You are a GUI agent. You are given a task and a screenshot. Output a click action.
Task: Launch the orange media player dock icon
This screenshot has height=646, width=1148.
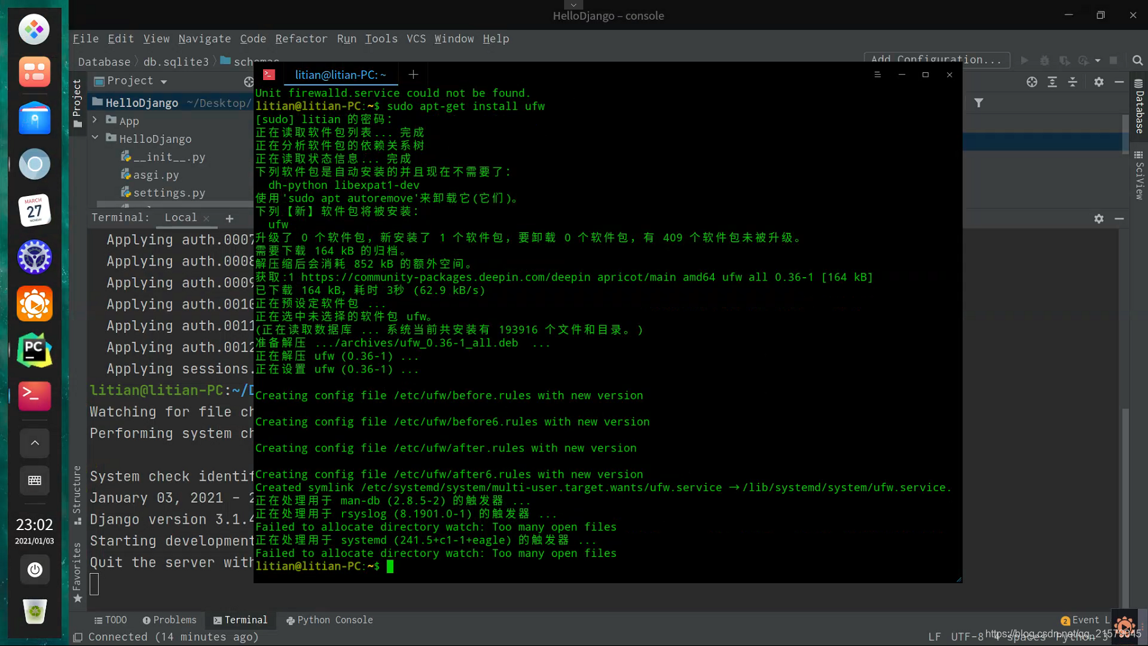coord(34,304)
